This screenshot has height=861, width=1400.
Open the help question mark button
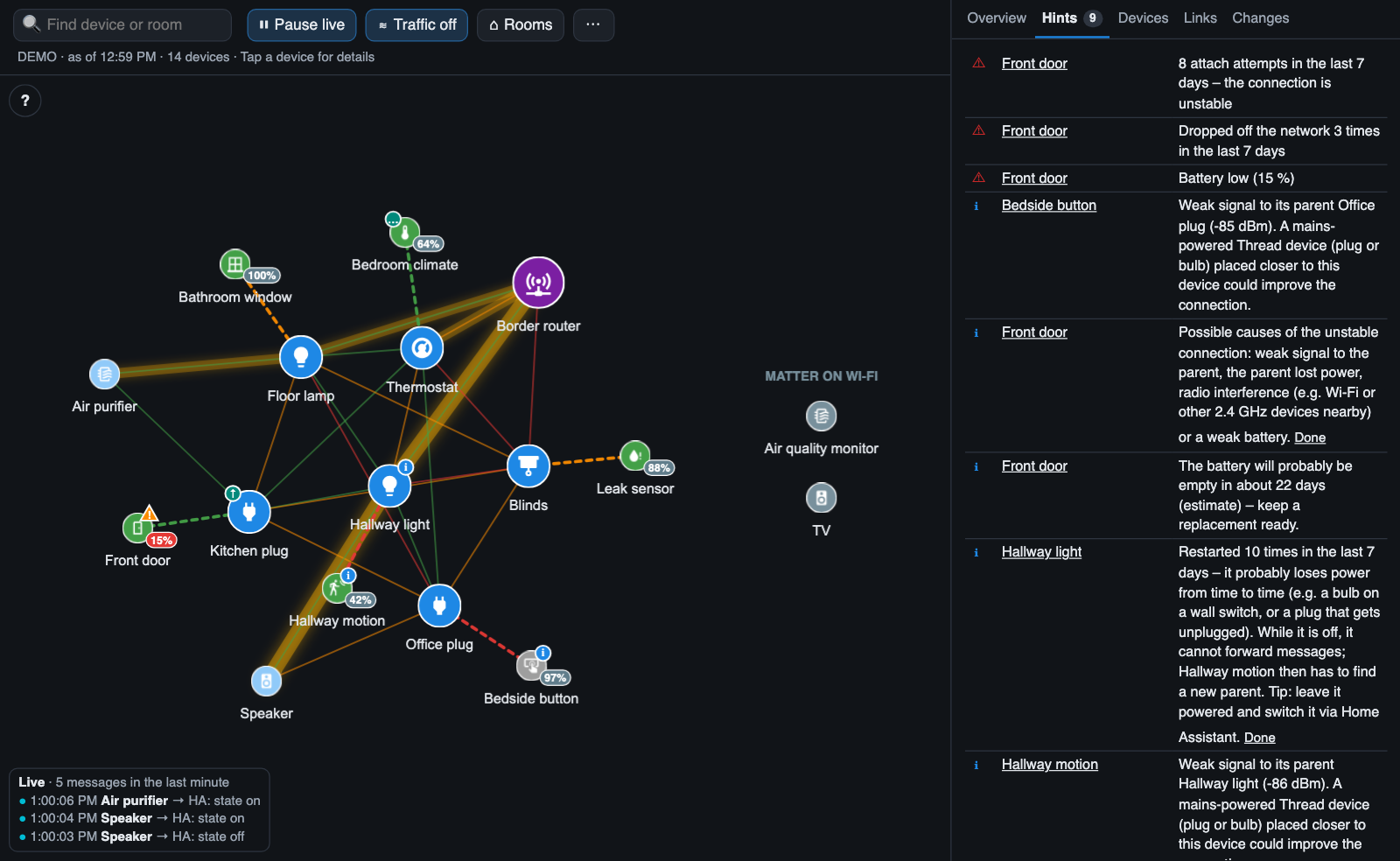click(25, 101)
